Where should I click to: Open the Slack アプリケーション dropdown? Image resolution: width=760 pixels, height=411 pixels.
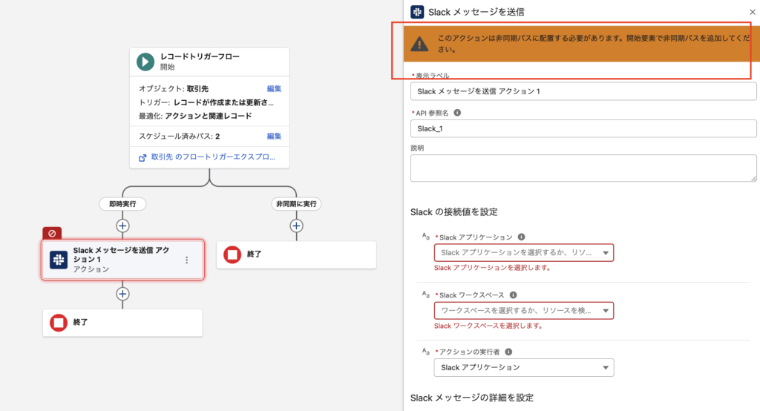coord(523,253)
